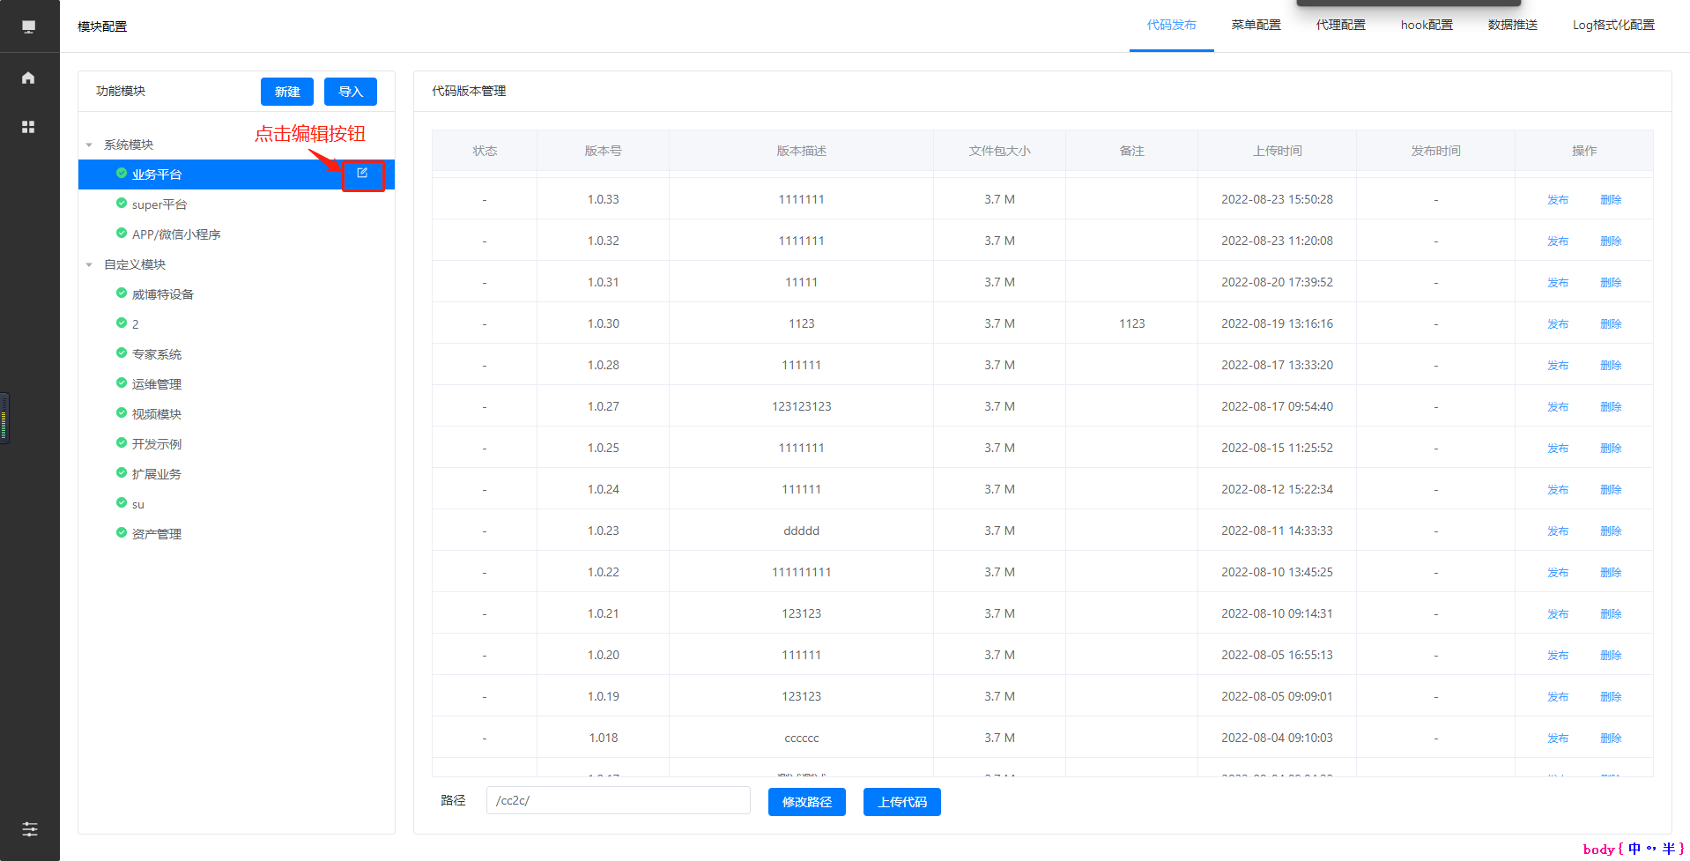Screen dimensions: 1690x861
Task: Open the sliders settings icon at sidebar bottom
Action: pyautogui.click(x=30, y=828)
